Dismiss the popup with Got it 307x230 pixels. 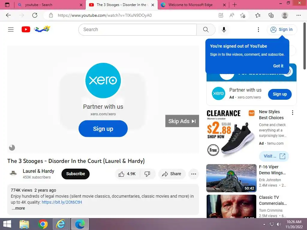[x=278, y=66]
